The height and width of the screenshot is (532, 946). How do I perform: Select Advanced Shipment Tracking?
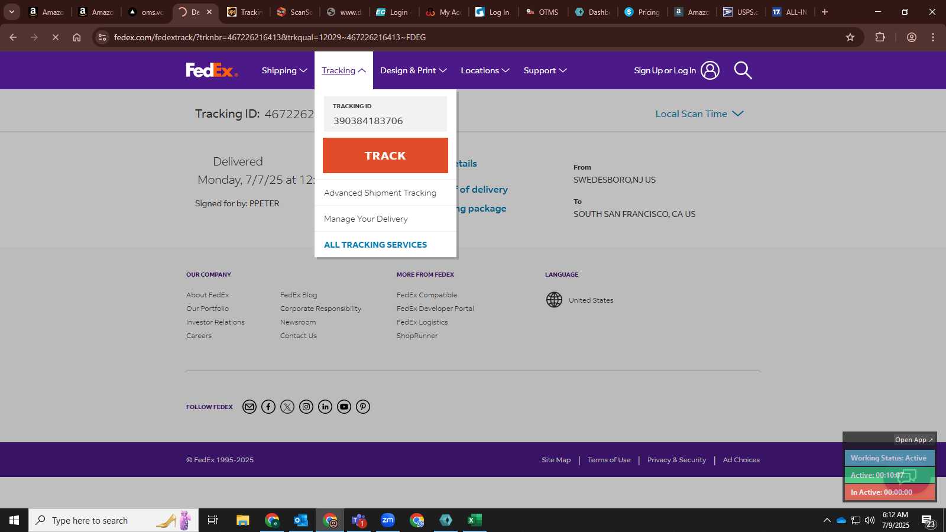[x=380, y=193]
